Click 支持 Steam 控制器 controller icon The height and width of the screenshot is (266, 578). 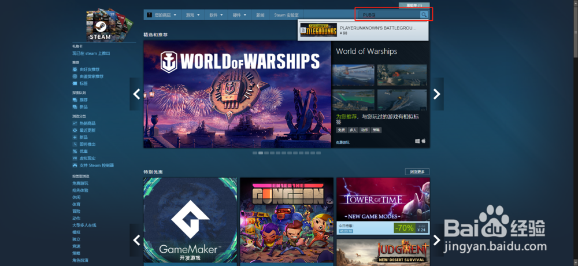click(75, 165)
